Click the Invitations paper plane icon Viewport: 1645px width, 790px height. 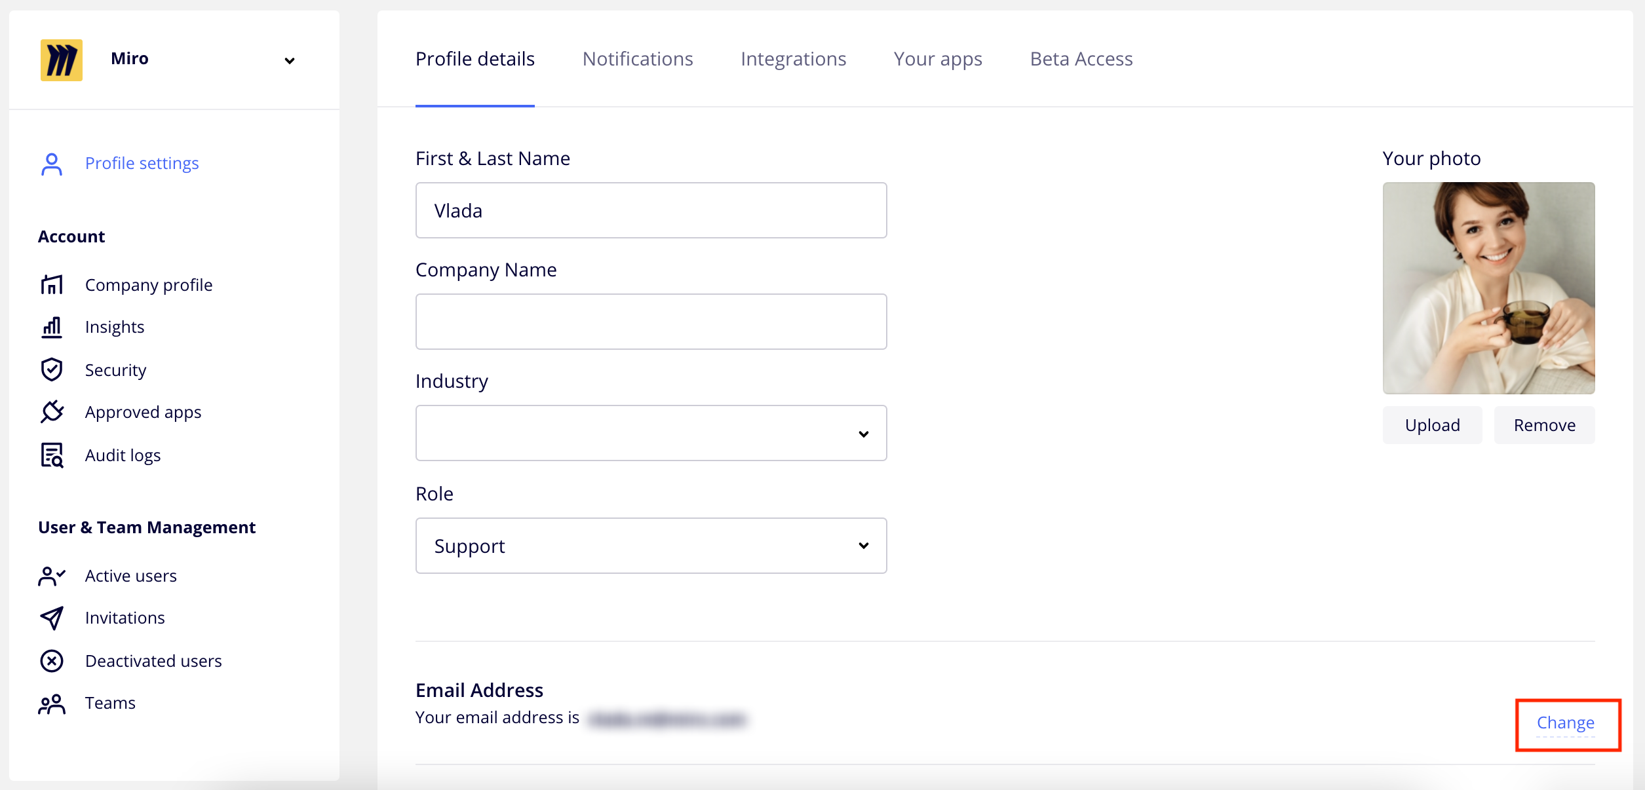click(52, 618)
